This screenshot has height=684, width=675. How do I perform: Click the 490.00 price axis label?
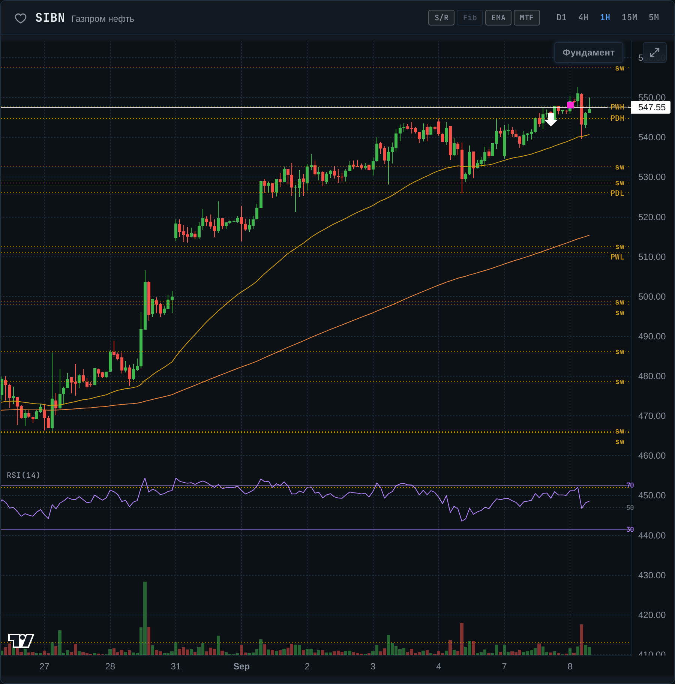(x=652, y=336)
